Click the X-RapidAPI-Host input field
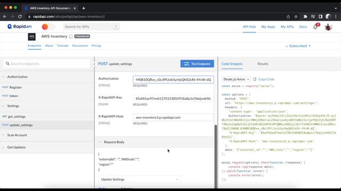Screen dimensions: 341x191 (173, 117)
